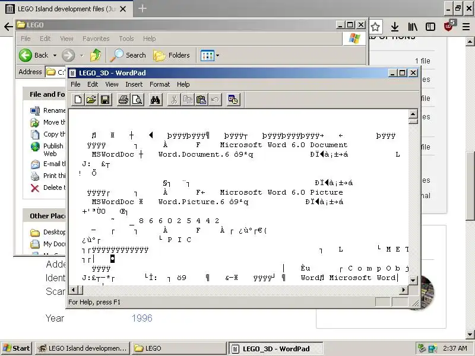Open WordPad Insert menu
The width and height of the screenshot is (475, 356).
[134, 84]
